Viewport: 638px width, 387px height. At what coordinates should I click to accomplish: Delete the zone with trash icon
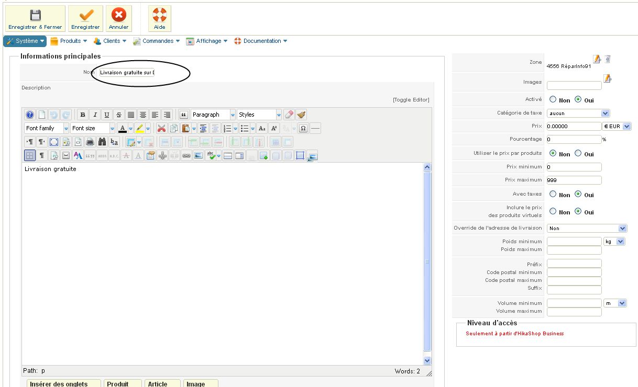point(608,59)
